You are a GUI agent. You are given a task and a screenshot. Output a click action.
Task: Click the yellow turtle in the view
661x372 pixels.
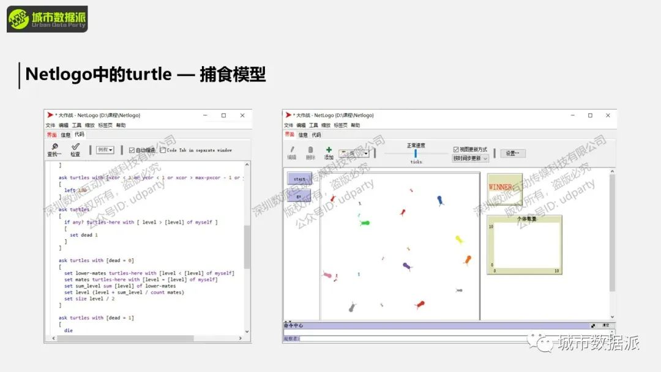click(459, 240)
